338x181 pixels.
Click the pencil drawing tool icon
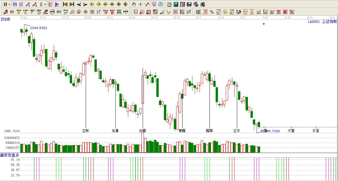coord(5,12)
